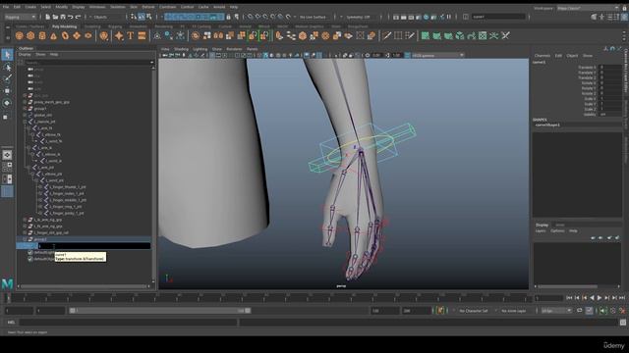The height and width of the screenshot is (353, 629).
Task: Toggle pause Viewport 2.0 display
Action: (x=449, y=17)
